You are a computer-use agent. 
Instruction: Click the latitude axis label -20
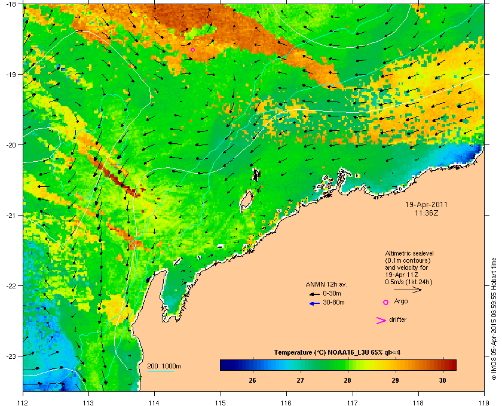11,145
